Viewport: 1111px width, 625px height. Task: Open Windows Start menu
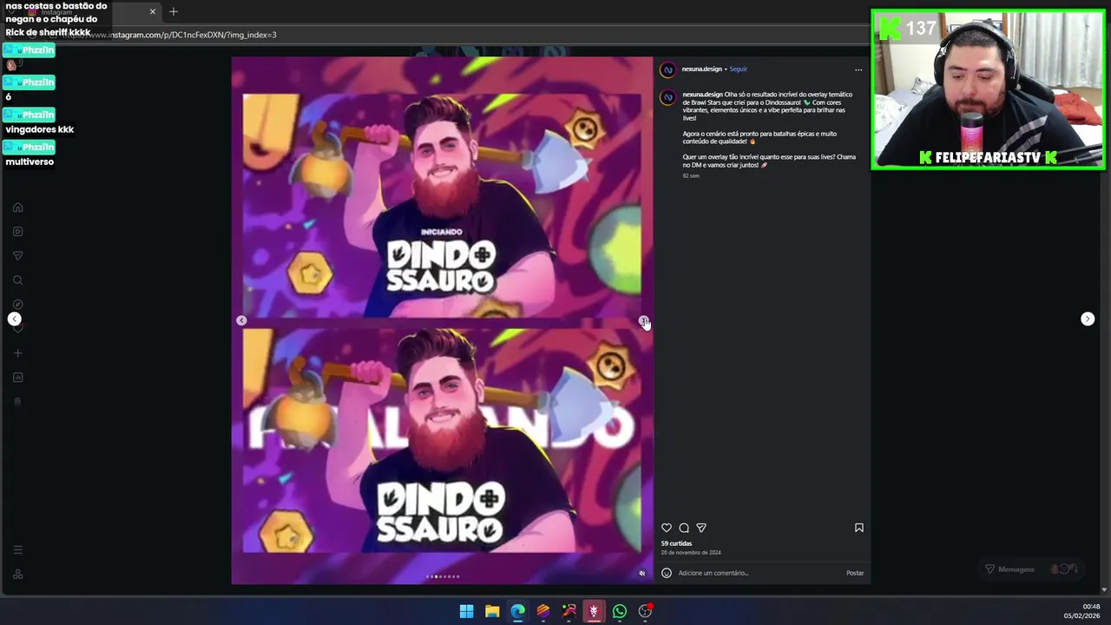coord(466,611)
